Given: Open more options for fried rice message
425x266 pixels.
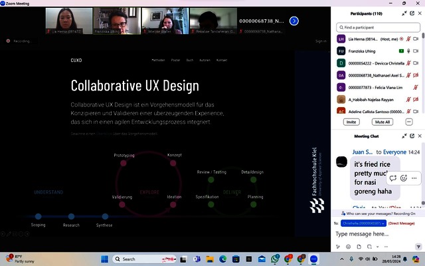Looking at the screenshot, I should pyautogui.click(x=414, y=178).
